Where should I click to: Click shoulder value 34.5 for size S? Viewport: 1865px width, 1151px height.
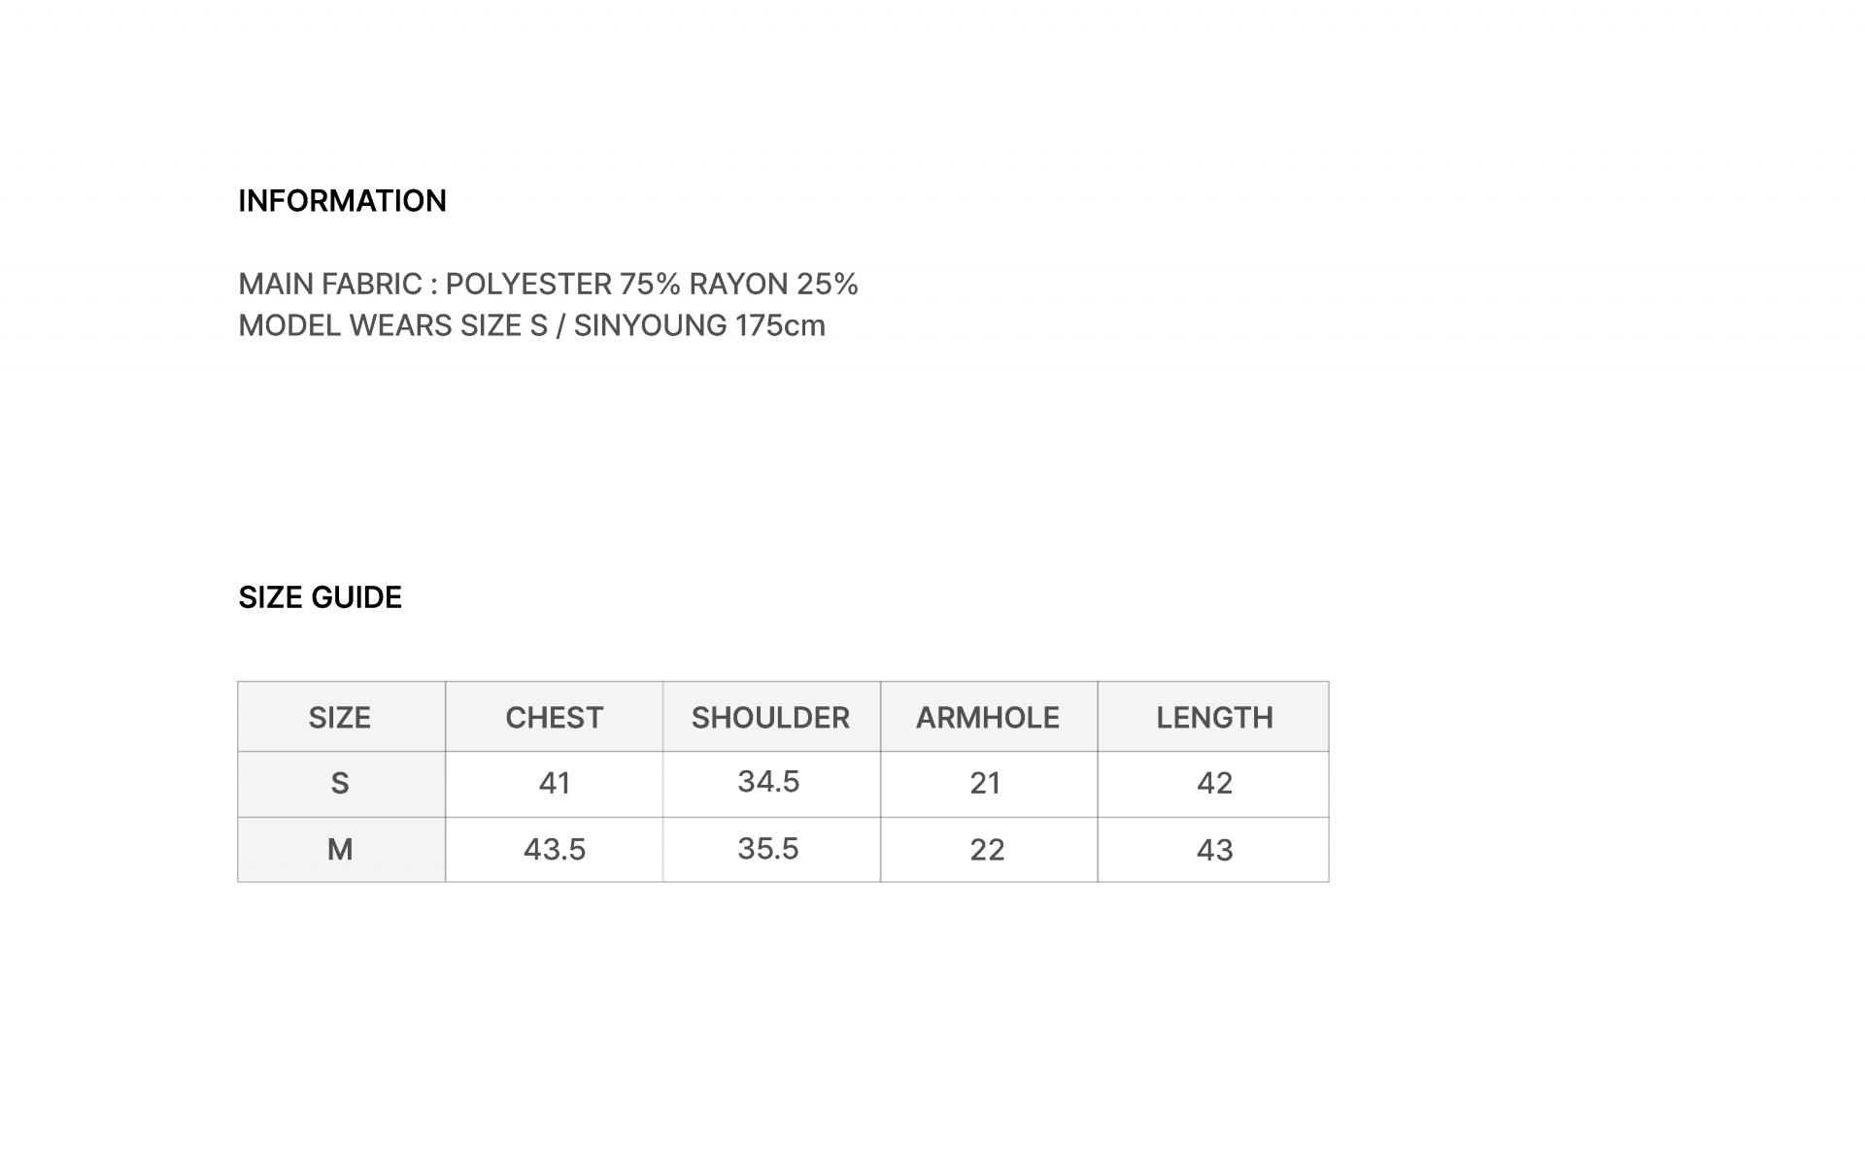click(x=768, y=782)
